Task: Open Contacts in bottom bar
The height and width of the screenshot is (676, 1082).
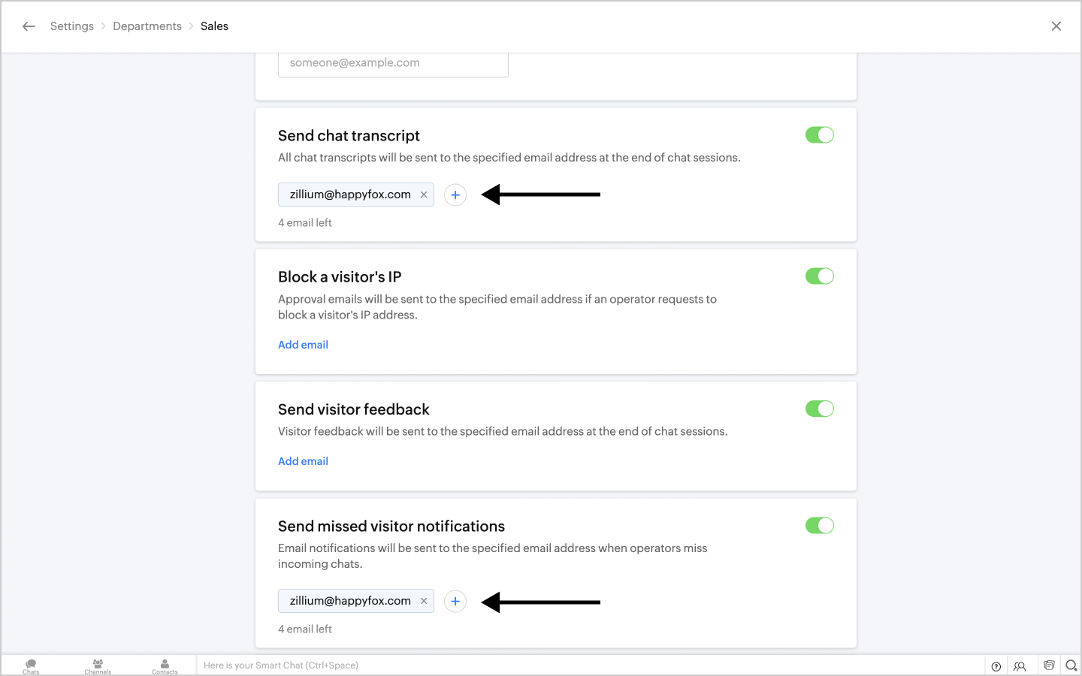Action: pyautogui.click(x=165, y=665)
